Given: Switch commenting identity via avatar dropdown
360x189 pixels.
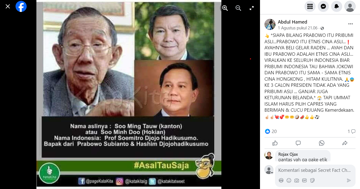Looking at the screenshot, I should coord(269,170).
